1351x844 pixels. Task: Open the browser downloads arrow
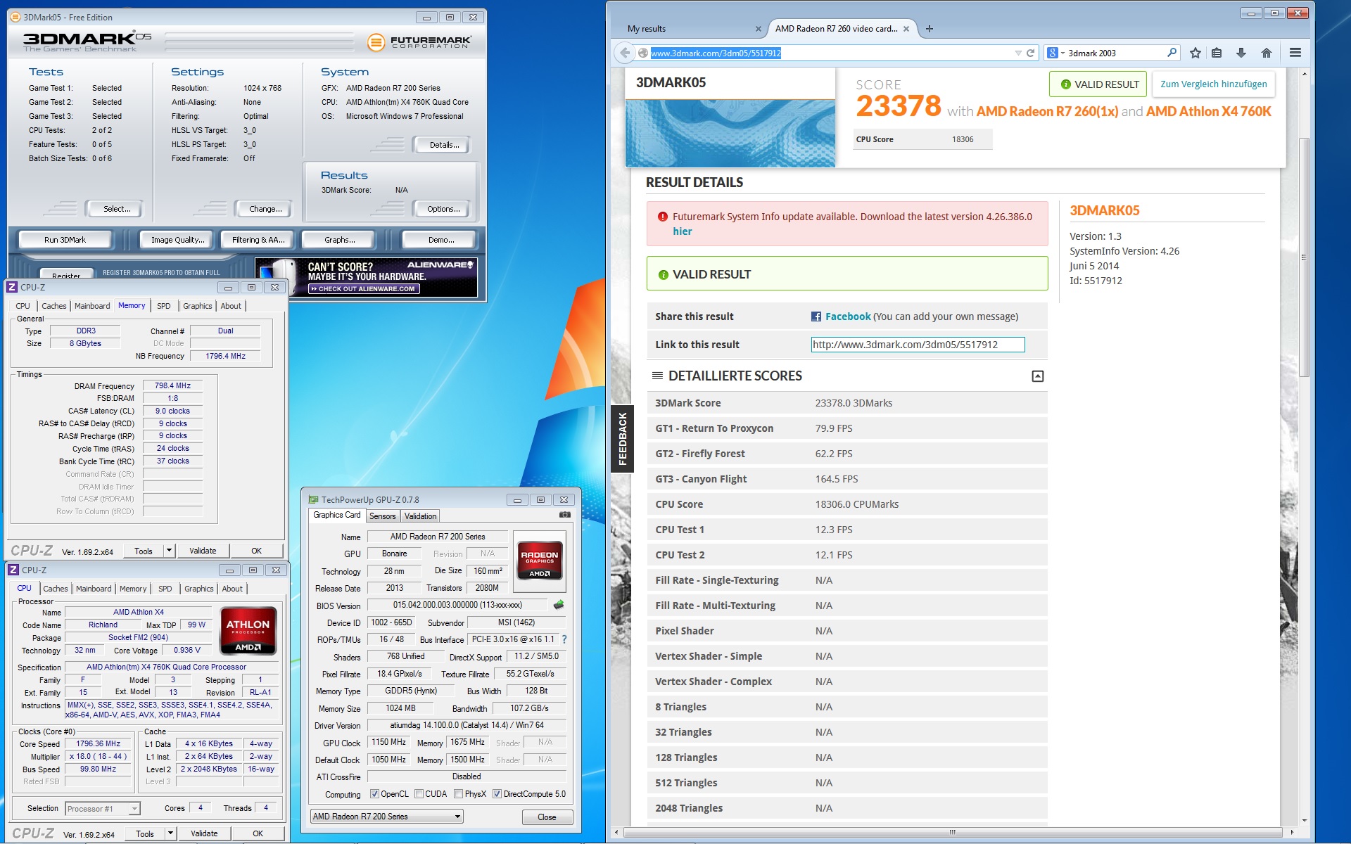pos(1241,53)
